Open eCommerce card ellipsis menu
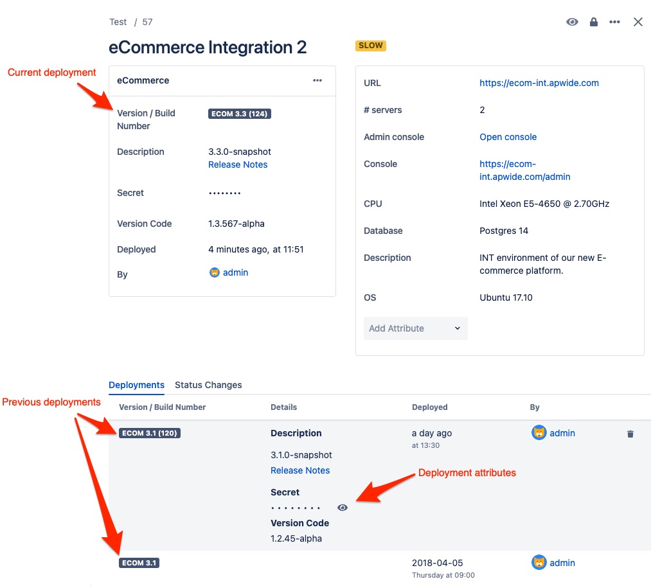The image size is (669, 586). point(317,80)
